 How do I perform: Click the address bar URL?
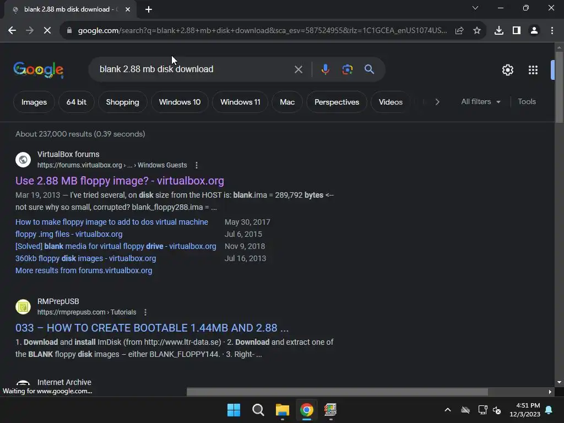point(263,31)
